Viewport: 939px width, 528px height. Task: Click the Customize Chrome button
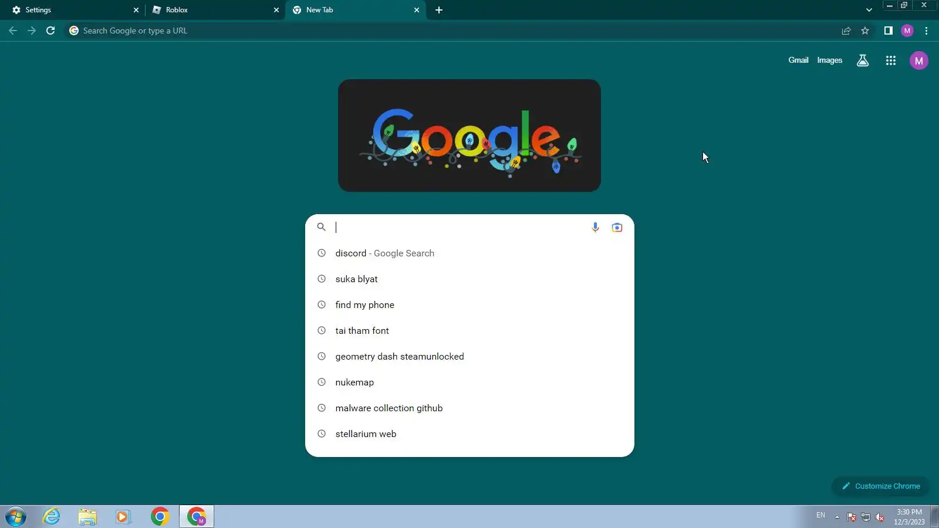tap(880, 486)
